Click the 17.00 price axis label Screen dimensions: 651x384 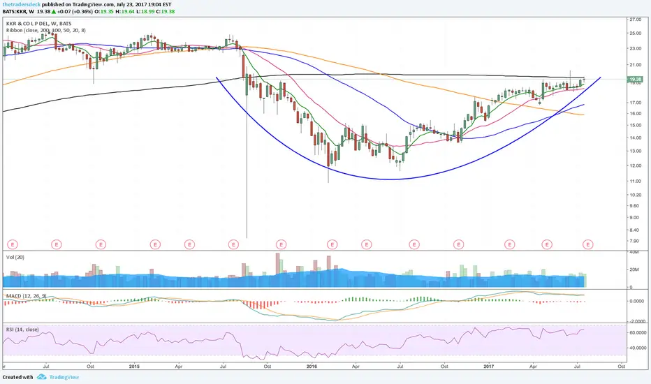point(635,103)
